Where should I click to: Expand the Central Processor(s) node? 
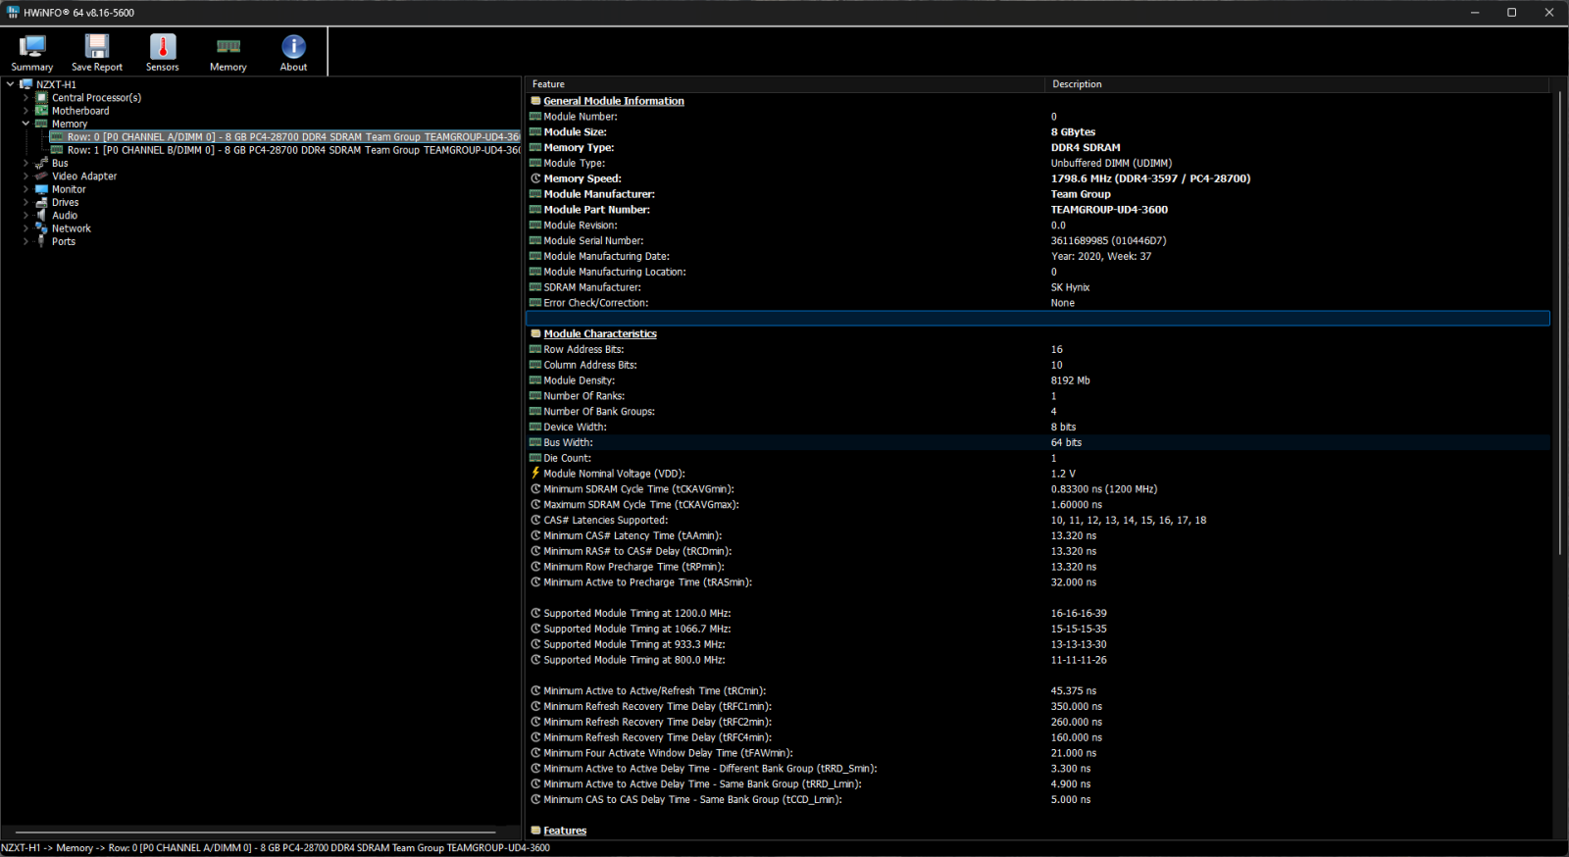pyautogui.click(x=25, y=98)
